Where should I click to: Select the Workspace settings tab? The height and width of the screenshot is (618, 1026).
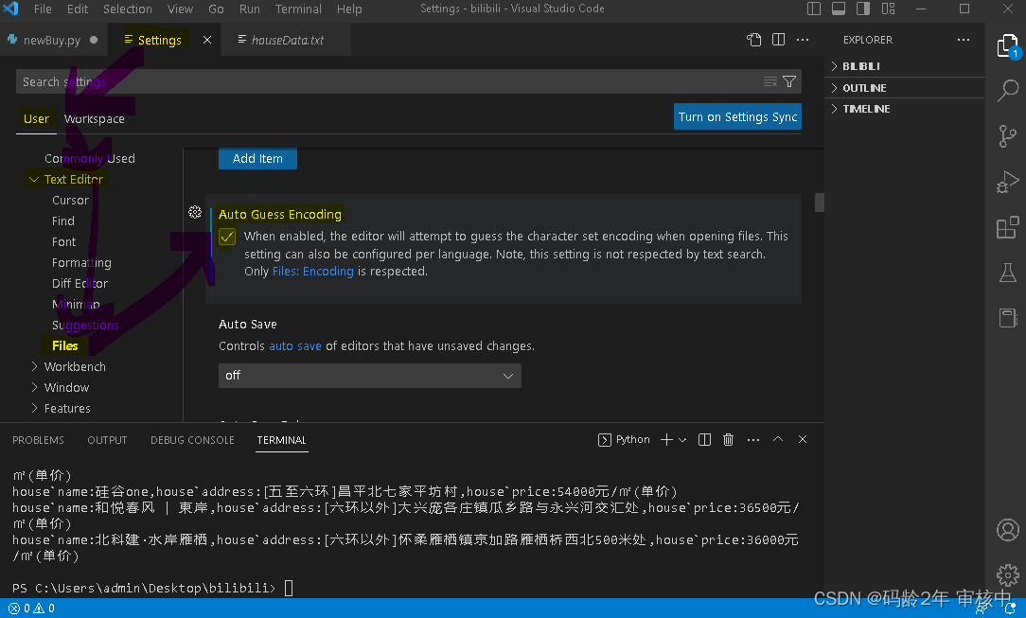[95, 119]
